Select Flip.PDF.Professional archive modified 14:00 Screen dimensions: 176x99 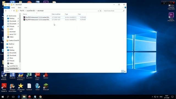(54, 17)
